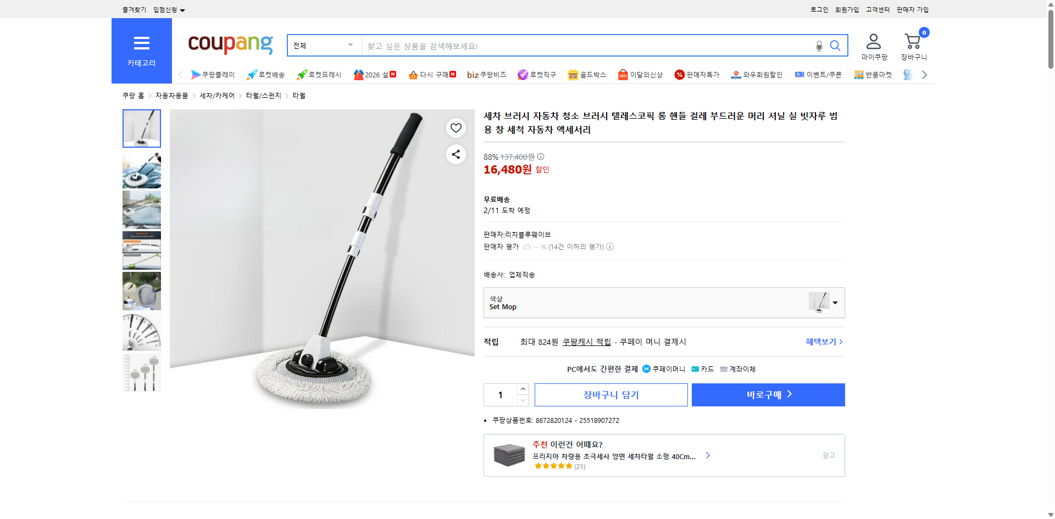Increase quantity with the stepper up arrow
The width and height of the screenshot is (1055, 519).
[x=523, y=389]
